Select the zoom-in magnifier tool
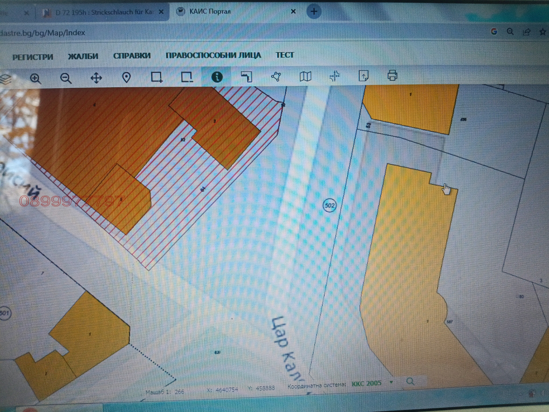549x412 pixels. coord(35,78)
